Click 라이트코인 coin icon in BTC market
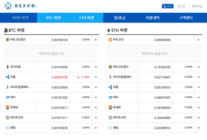Screen dimensions: 207x140 (7, 118)
